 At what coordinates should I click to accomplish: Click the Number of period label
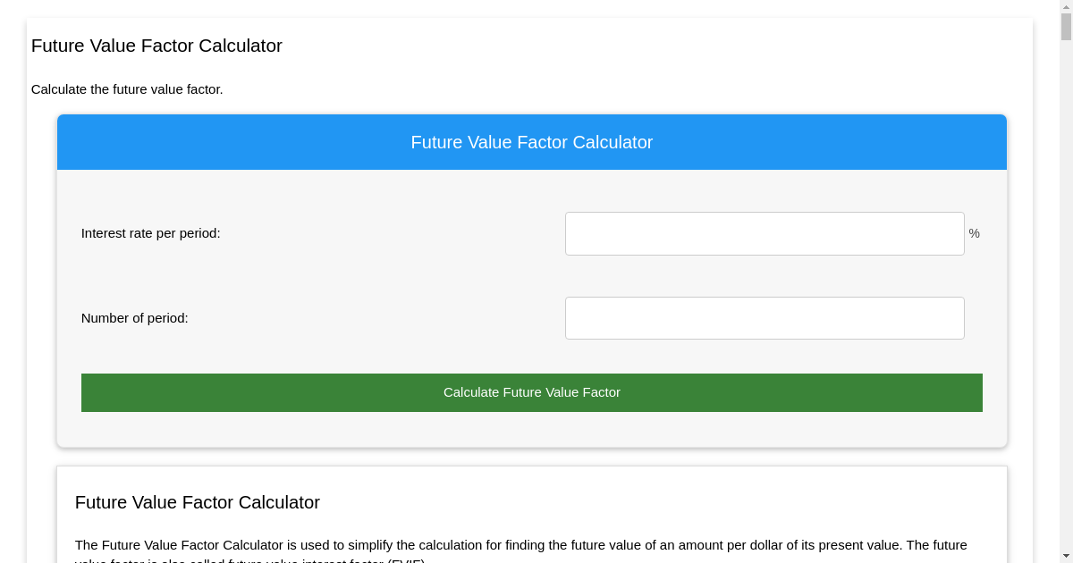pyautogui.click(x=134, y=317)
